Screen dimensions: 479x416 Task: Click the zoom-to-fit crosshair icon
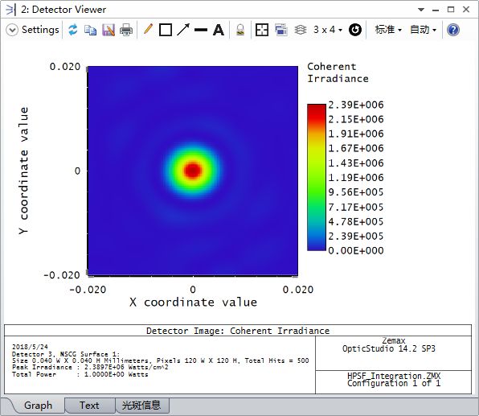pyautogui.click(x=262, y=30)
